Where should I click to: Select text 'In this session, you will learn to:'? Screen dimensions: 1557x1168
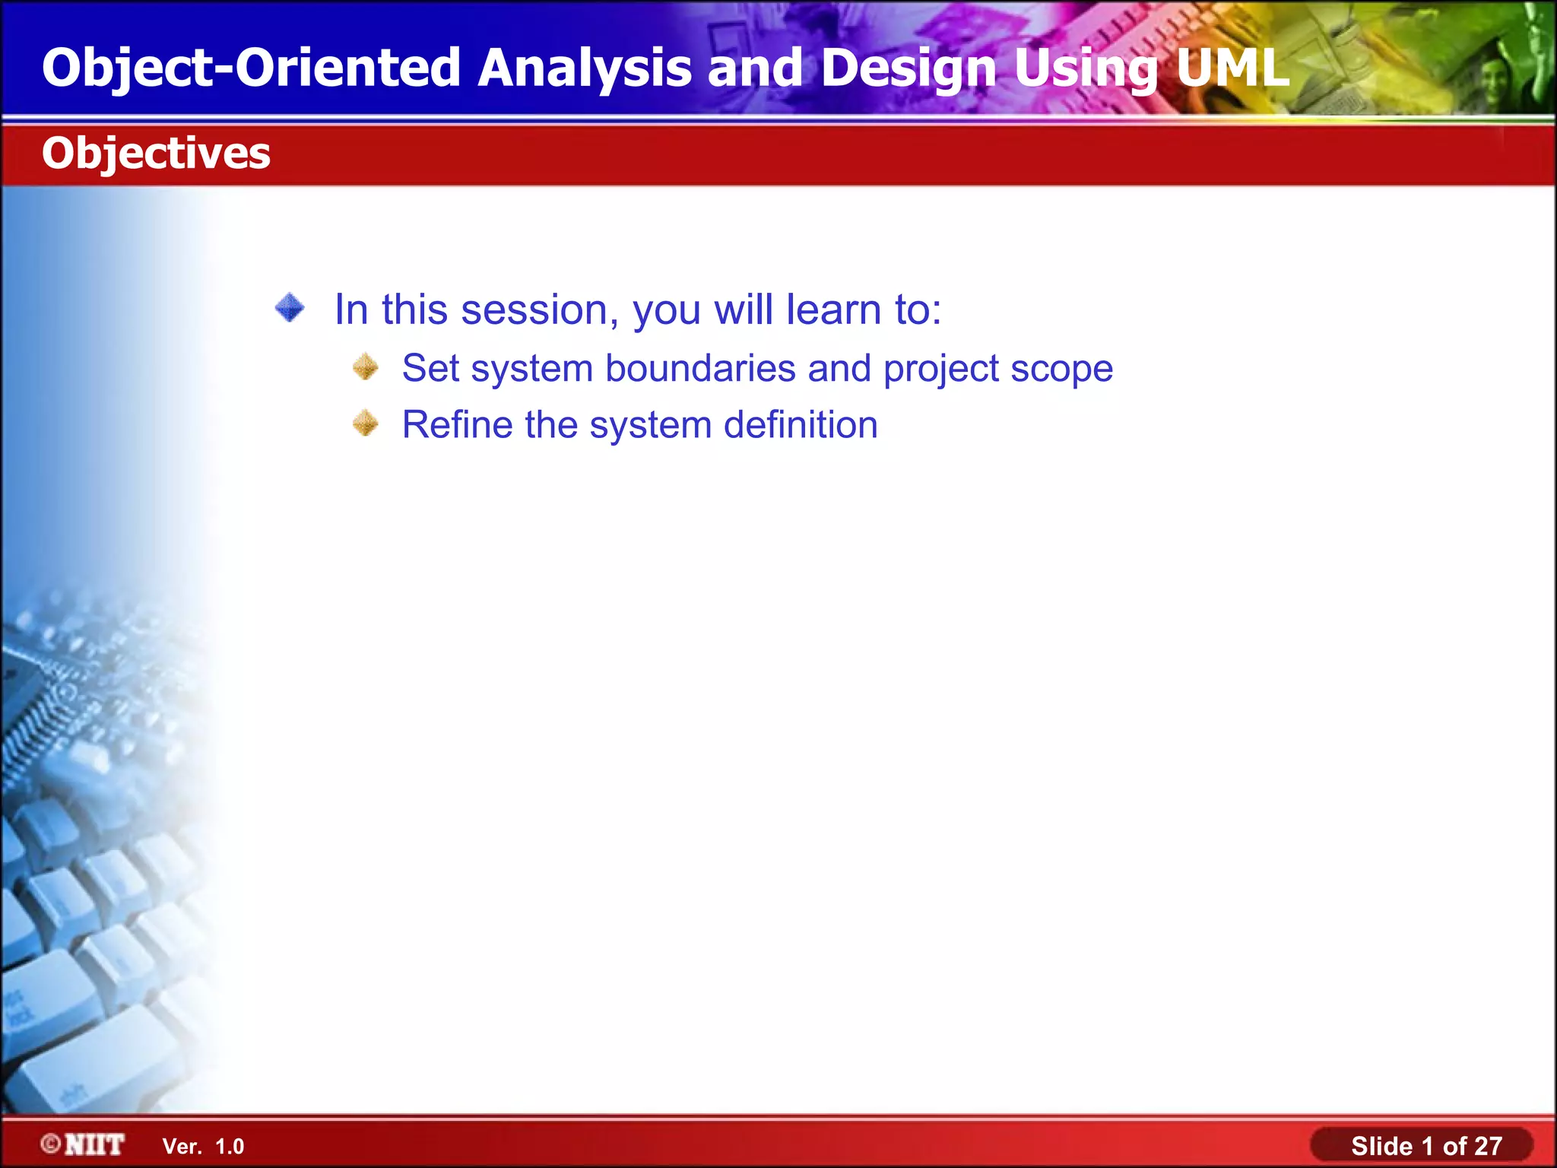click(x=637, y=309)
